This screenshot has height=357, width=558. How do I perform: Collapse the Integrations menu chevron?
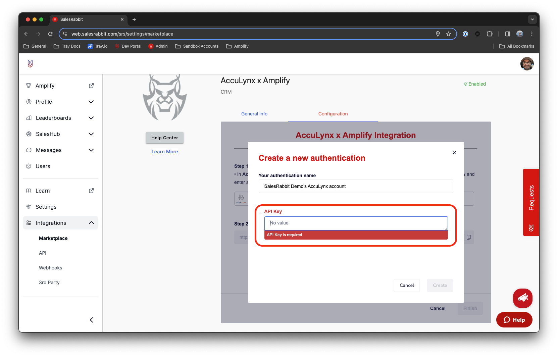coord(91,223)
